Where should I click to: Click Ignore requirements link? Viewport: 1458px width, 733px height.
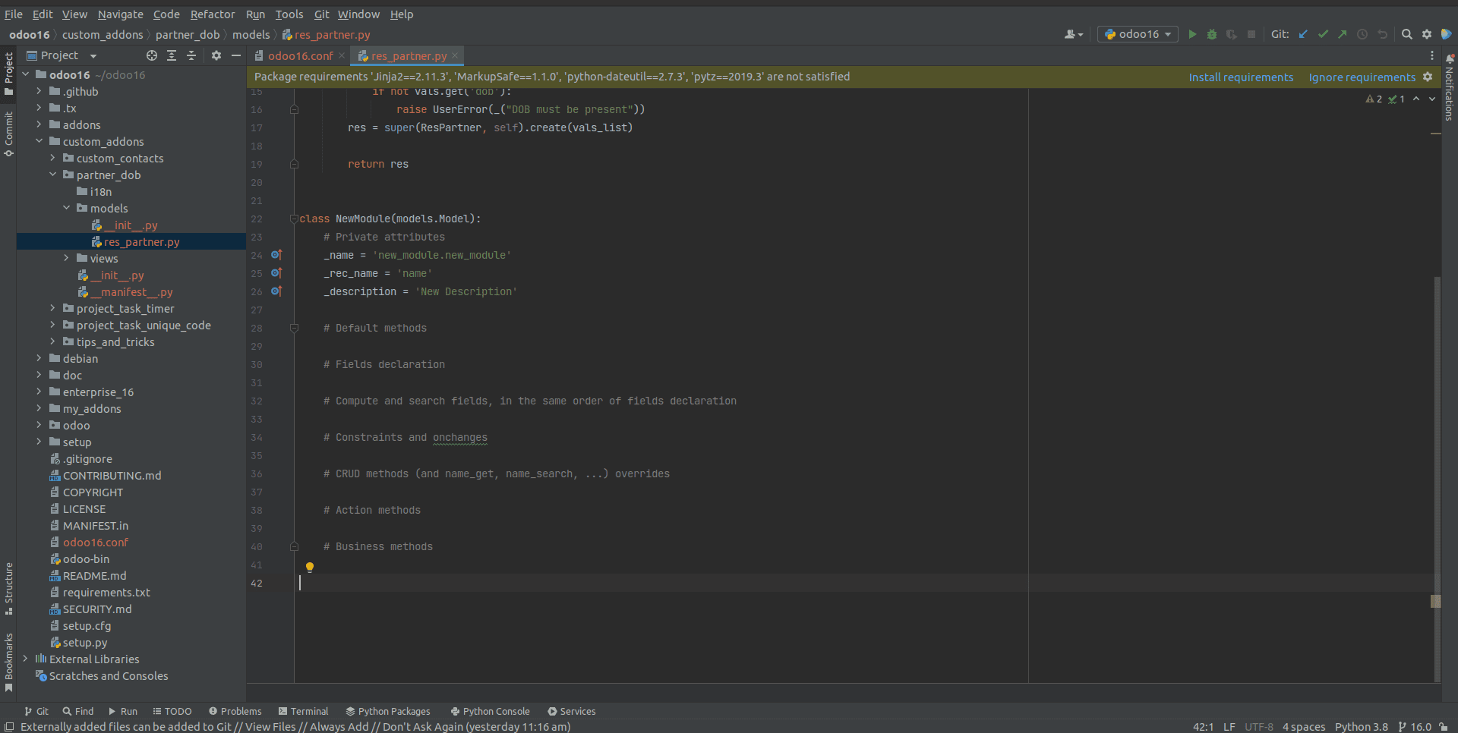(x=1362, y=77)
